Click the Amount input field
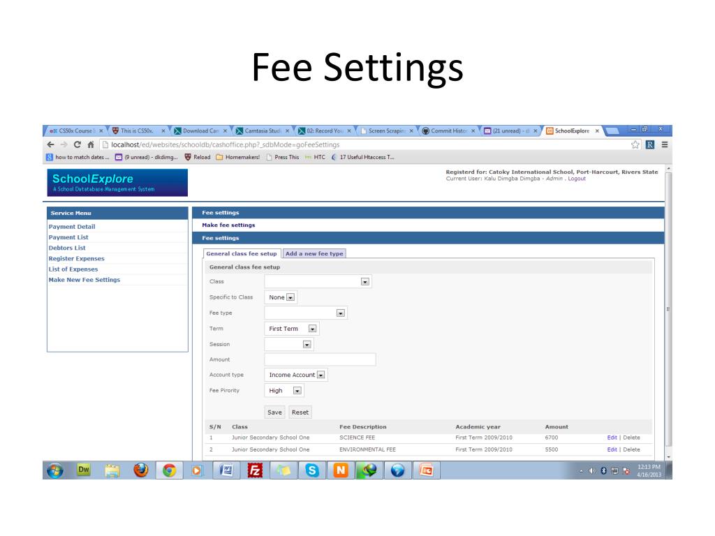Image resolution: width=715 pixels, height=536 pixels. [x=320, y=359]
